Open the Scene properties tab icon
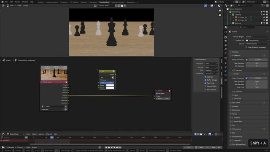Viewport: 270px width, 152px height. pos(226,49)
